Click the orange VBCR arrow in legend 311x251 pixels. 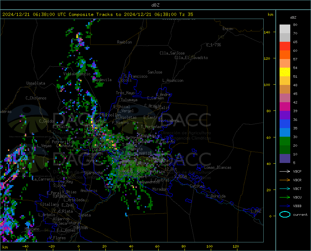[285, 180]
